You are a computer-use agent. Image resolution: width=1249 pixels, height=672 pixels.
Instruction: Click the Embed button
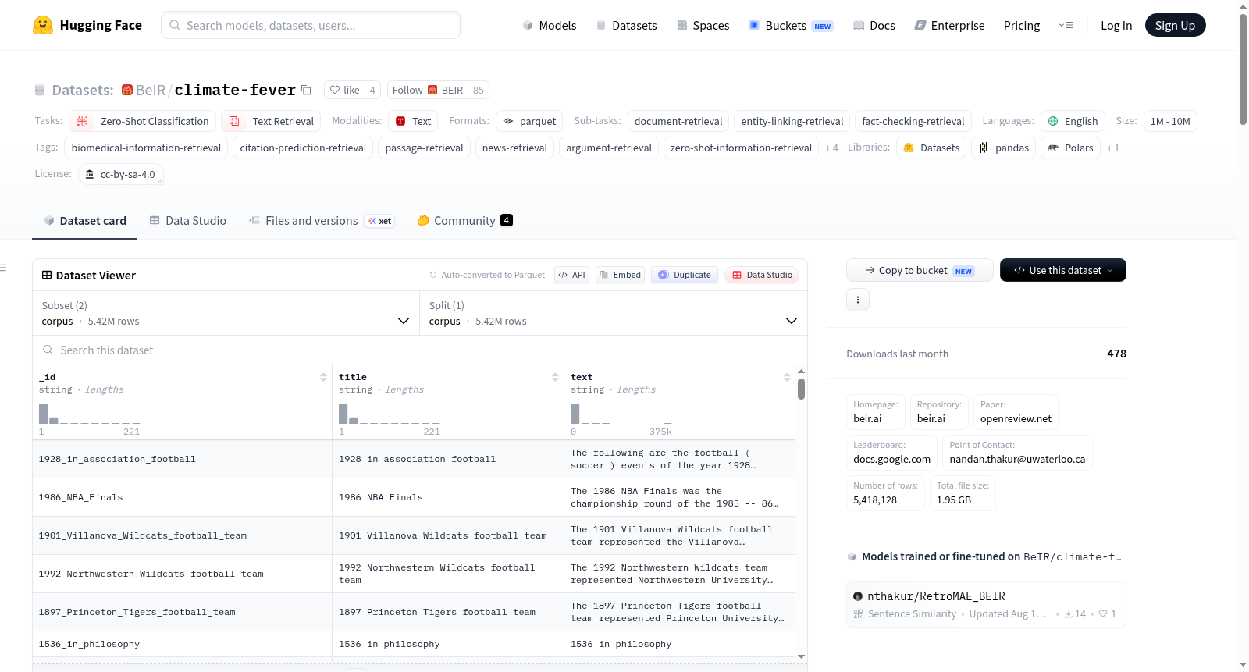coord(620,275)
